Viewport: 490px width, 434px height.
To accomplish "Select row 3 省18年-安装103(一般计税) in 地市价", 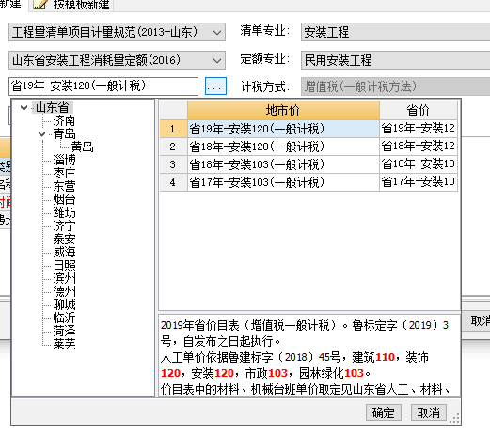I will (x=283, y=164).
